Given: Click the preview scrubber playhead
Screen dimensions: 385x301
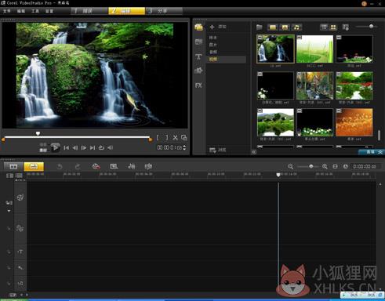Looking at the screenshot, I should [38, 134].
